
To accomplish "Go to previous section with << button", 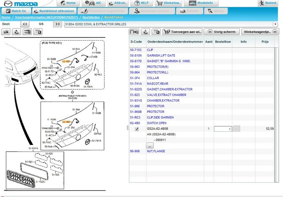I will [x=25, y=25].
